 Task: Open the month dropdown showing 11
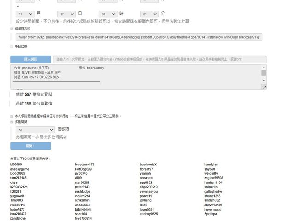[x=24, y=14]
